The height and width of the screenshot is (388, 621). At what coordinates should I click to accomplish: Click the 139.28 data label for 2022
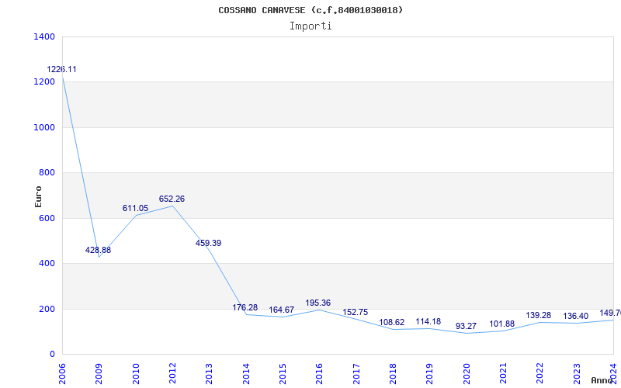pos(539,316)
